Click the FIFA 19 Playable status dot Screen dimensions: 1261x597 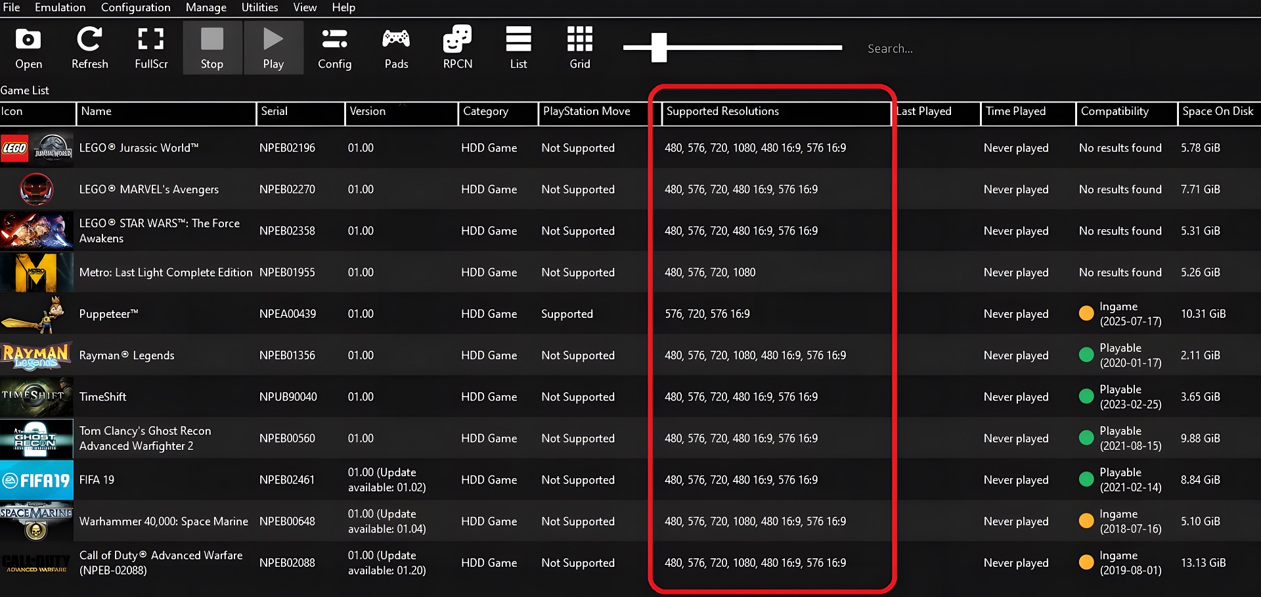click(1086, 479)
